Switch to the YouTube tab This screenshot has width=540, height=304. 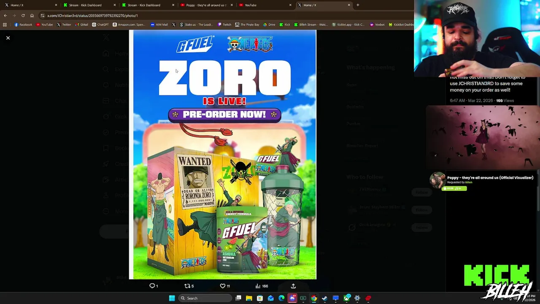click(x=265, y=5)
